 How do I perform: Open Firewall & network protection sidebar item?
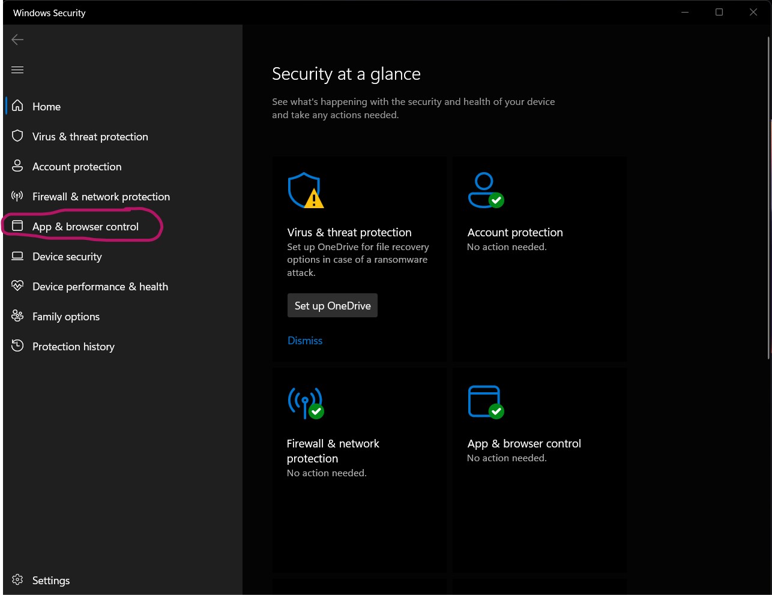[x=101, y=197]
